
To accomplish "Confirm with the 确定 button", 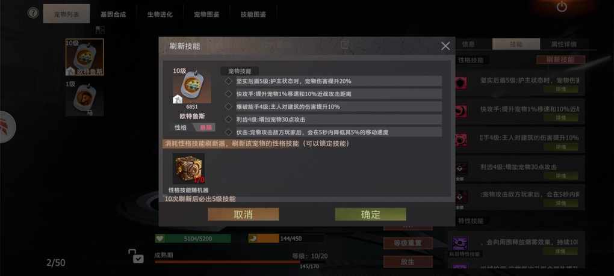I will pyautogui.click(x=370, y=214).
